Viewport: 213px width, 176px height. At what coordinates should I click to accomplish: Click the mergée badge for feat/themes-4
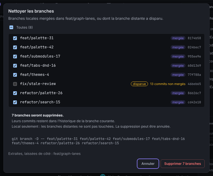(x=178, y=75)
